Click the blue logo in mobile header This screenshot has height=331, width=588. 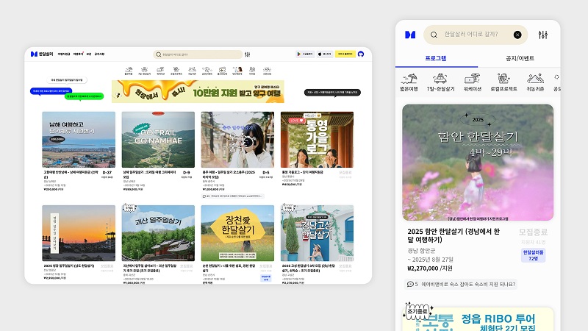[x=410, y=35]
